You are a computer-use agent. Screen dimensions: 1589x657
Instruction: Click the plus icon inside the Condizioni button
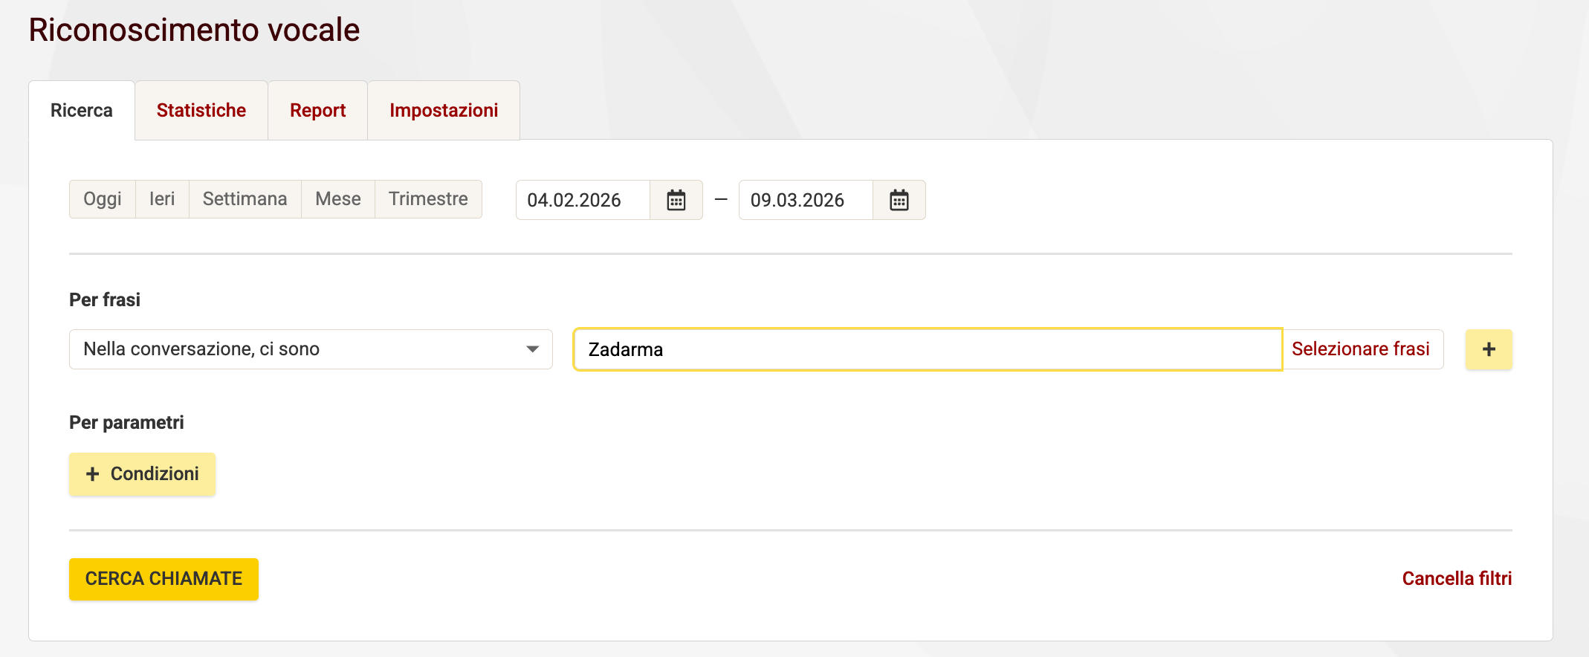[91, 473]
